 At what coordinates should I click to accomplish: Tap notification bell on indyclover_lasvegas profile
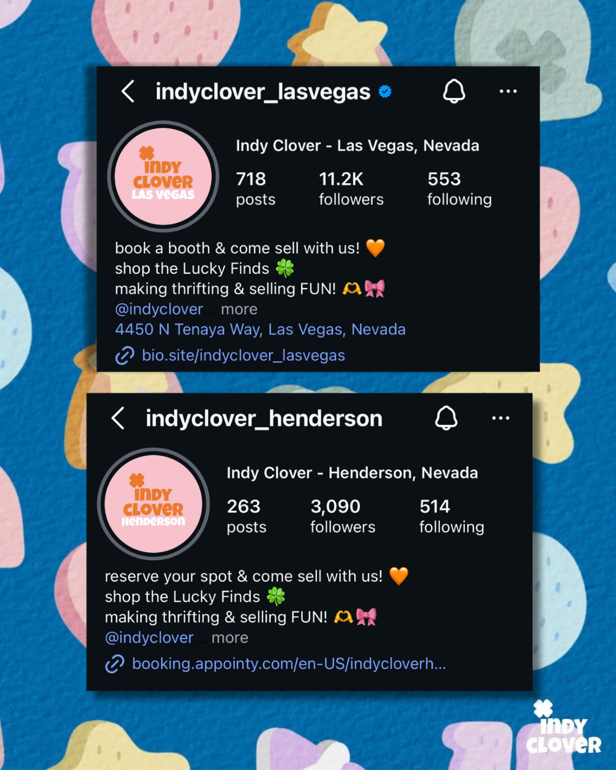tap(454, 91)
